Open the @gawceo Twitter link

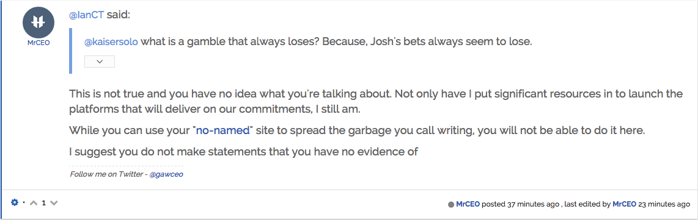pos(166,174)
